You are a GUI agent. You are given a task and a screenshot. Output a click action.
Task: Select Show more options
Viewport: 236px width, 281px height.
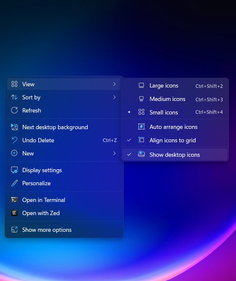[x=64, y=230]
